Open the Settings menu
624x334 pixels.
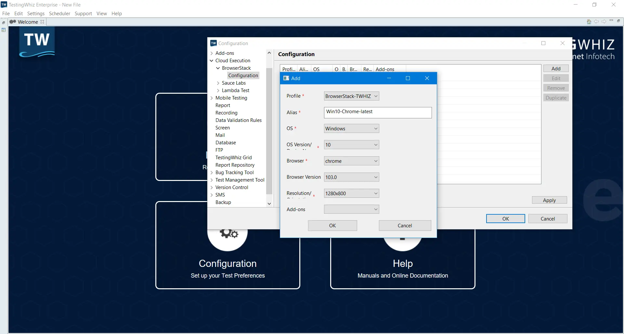coord(36,14)
